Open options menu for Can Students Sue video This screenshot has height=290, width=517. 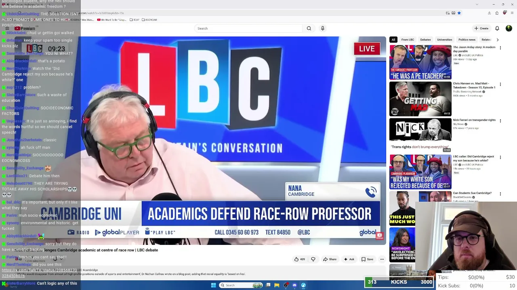[x=500, y=194]
